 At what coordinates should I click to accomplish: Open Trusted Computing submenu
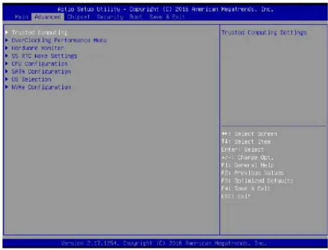(39, 33)
